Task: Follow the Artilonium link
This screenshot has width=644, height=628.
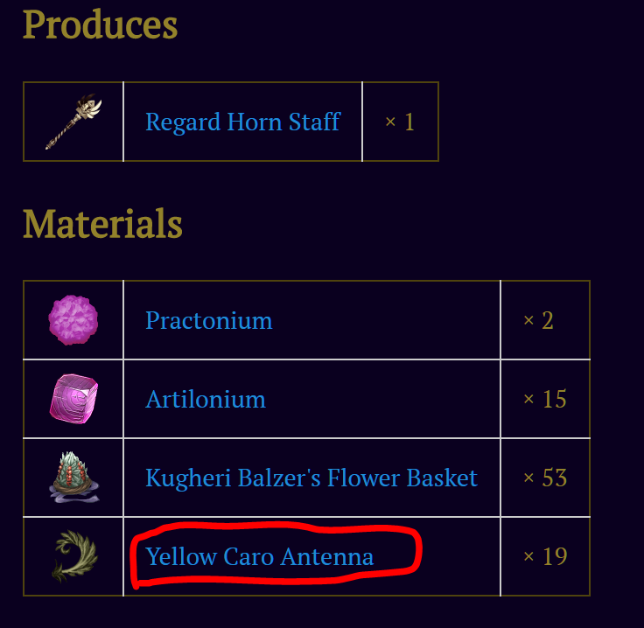Action: 205,399
